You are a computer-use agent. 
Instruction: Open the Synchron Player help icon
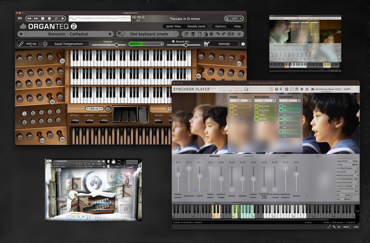tap(276, 89)
